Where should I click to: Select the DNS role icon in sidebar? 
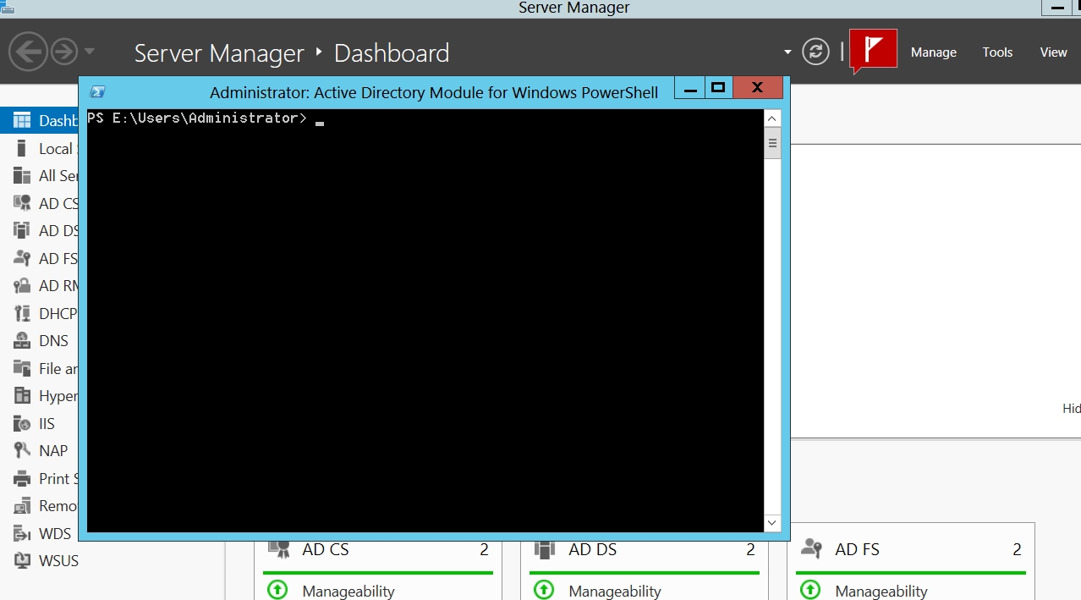click(x=23, y=341)
